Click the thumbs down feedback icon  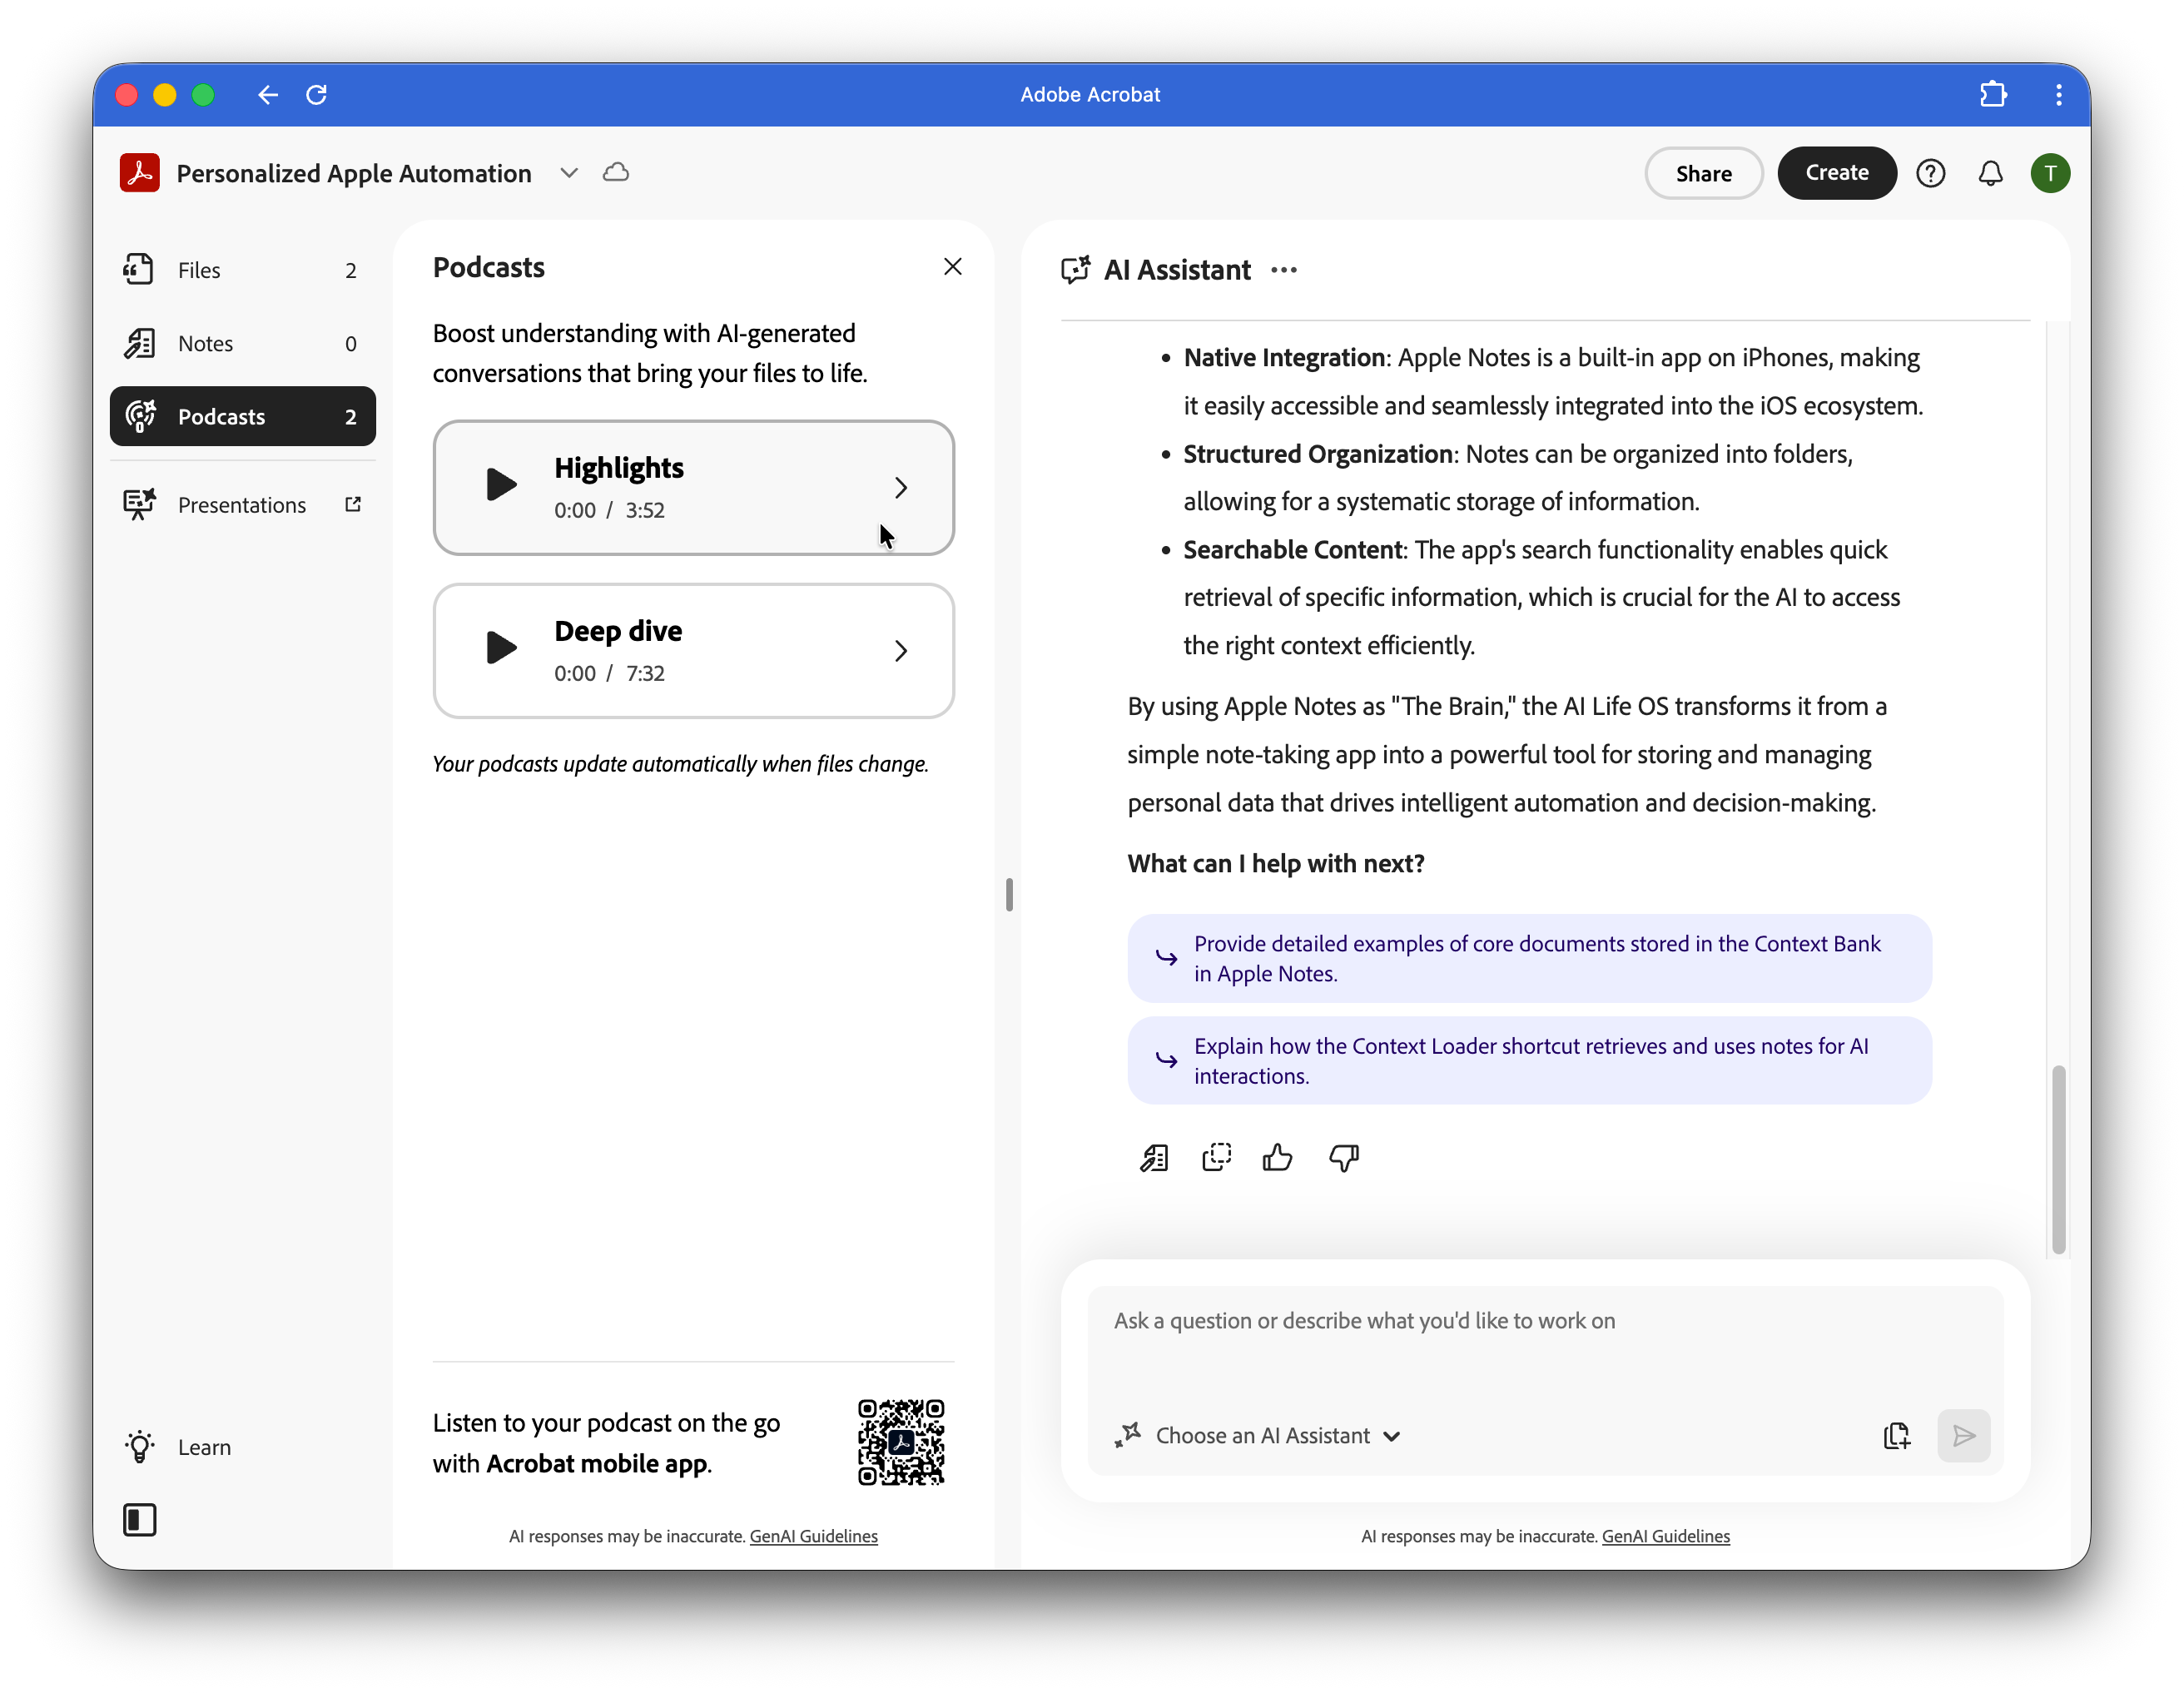click(1343, 1158)
